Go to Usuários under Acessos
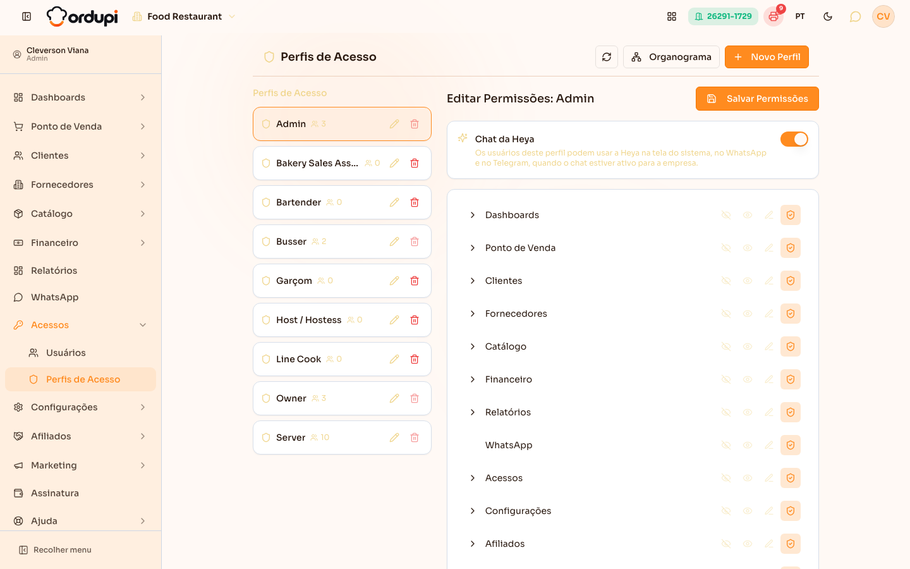The image size is (910, 569). (80, 353)
